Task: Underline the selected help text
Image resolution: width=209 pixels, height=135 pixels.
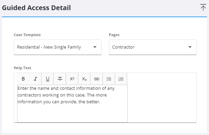Action: [x=48, y=79]
